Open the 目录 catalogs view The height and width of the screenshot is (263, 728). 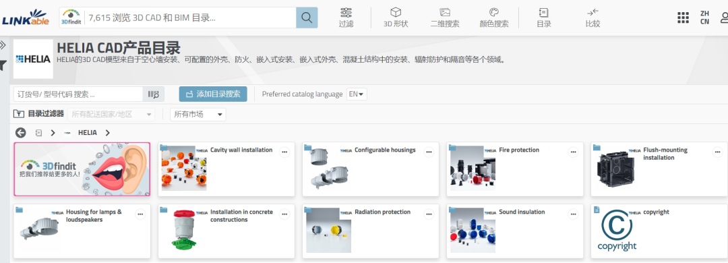click(x=544, y=18)
